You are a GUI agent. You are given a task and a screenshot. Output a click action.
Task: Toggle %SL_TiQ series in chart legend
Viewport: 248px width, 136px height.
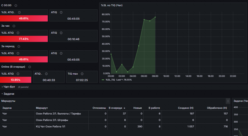(110, 80)
